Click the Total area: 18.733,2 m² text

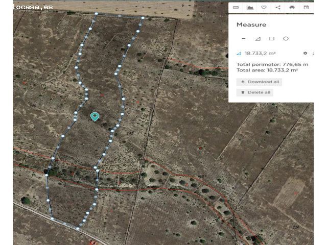[x=267, y=70]
